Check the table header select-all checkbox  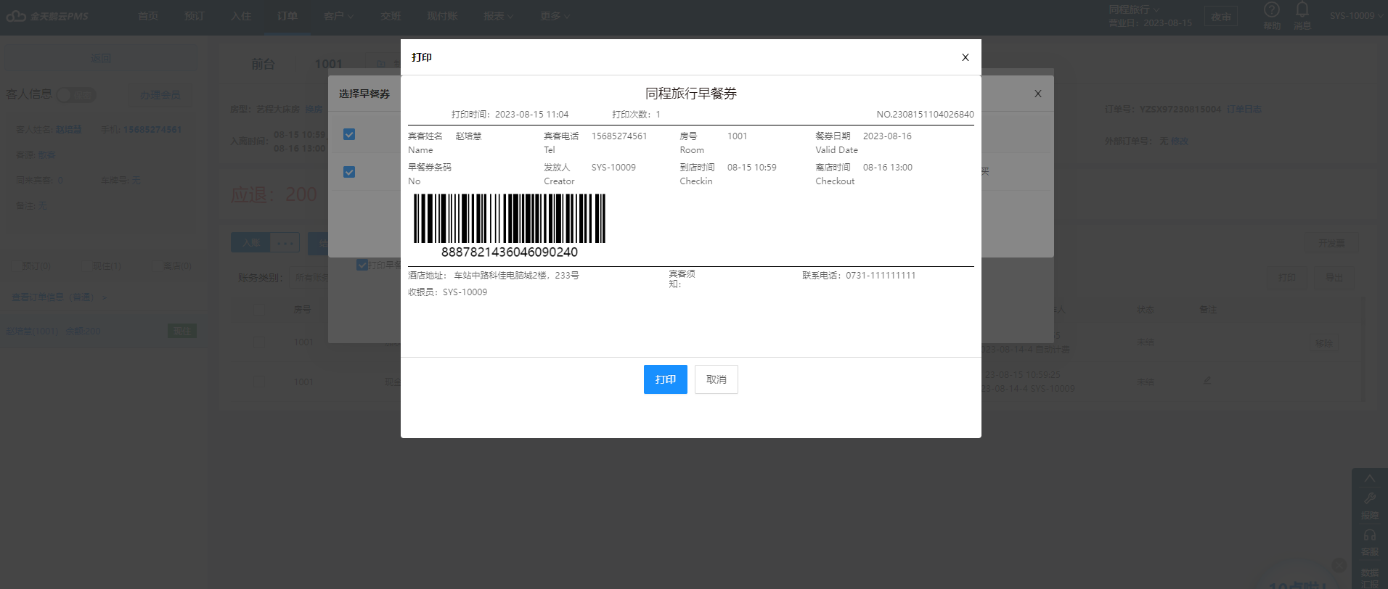click(x=258, y=310)
